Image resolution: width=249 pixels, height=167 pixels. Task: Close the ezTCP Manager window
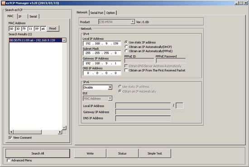click(245, 3)
